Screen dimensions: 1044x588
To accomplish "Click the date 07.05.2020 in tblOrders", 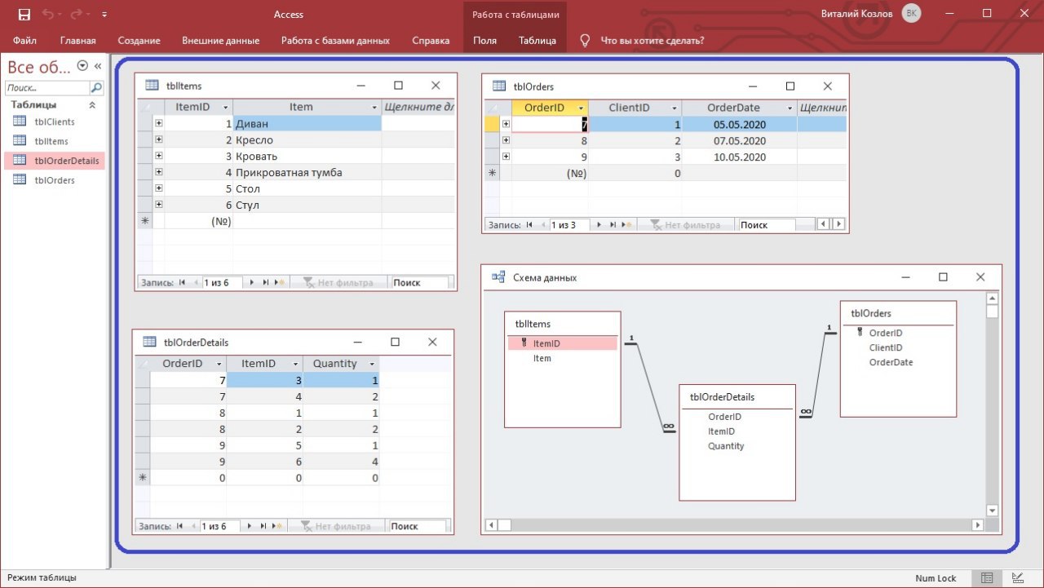I will (x=740, y=140).
